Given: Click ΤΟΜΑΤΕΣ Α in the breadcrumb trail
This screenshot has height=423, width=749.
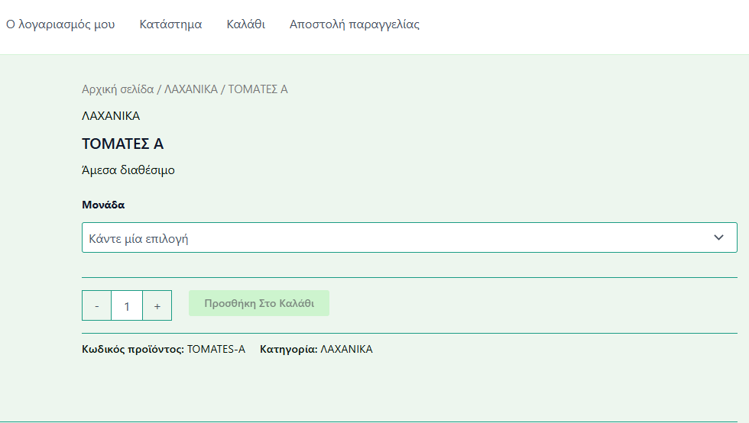Looking at the screenshot, I should 258,89.
